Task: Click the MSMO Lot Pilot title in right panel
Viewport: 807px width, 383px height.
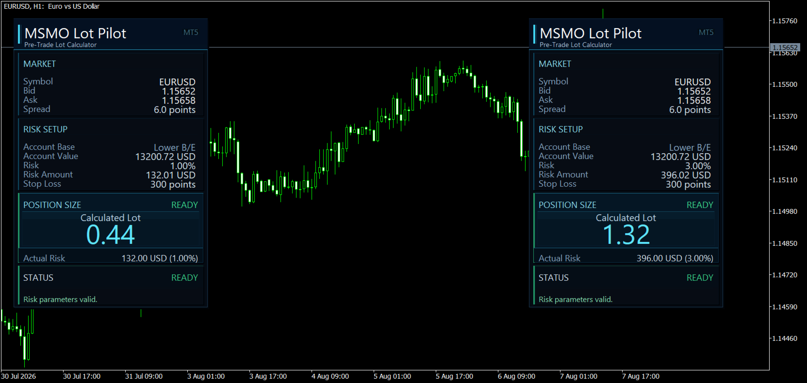Action: [591, 33]
